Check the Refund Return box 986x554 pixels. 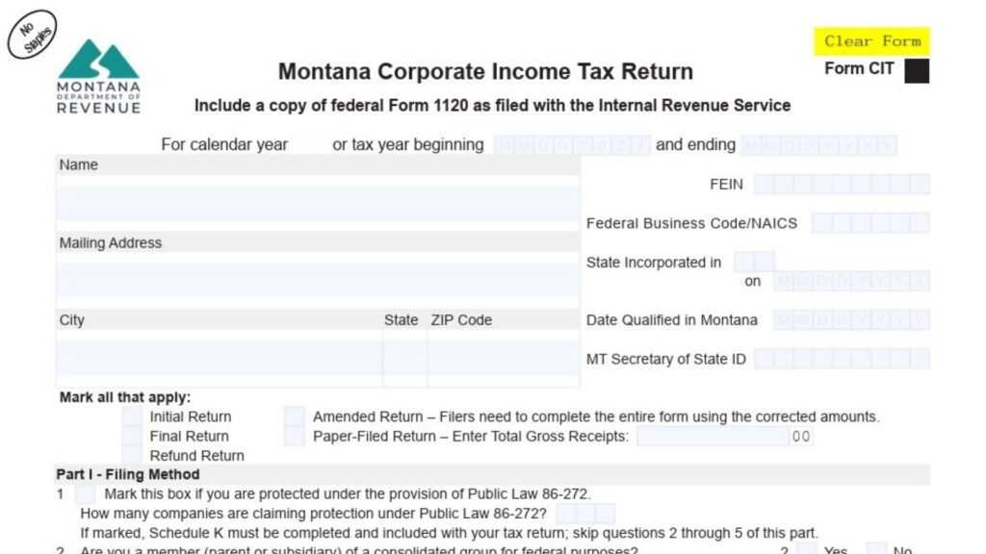tap(131, 455)
